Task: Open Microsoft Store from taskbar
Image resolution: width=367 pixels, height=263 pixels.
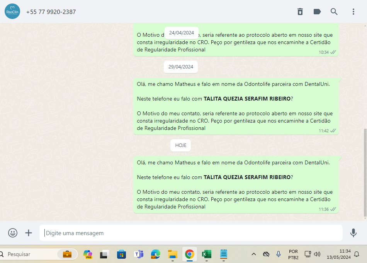Action: tap(121, 254)
